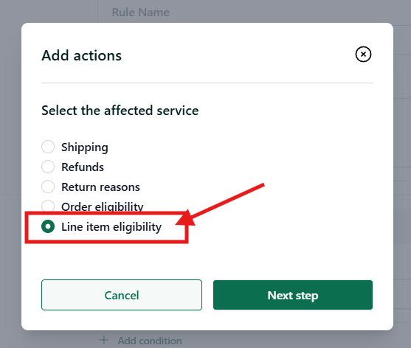Viewport: 411px width, 348px height.
Task: Choose the Refunds radio option
Action: [x=48, y=167]
